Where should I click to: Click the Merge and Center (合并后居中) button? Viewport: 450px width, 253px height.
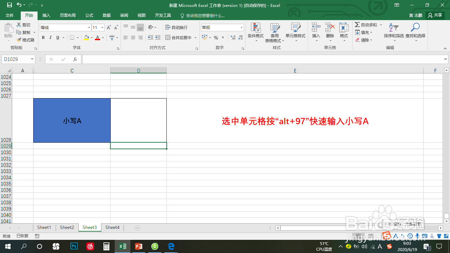click(178, 38)
